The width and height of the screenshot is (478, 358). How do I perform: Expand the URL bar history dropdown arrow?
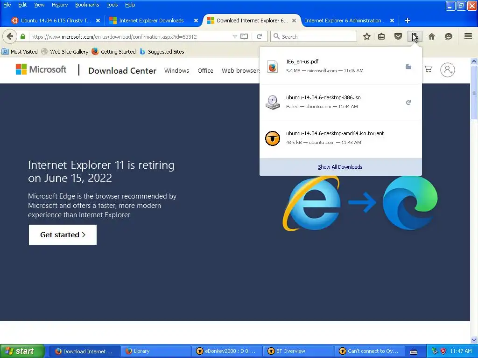pyautogui.click(x=235, y=36)
